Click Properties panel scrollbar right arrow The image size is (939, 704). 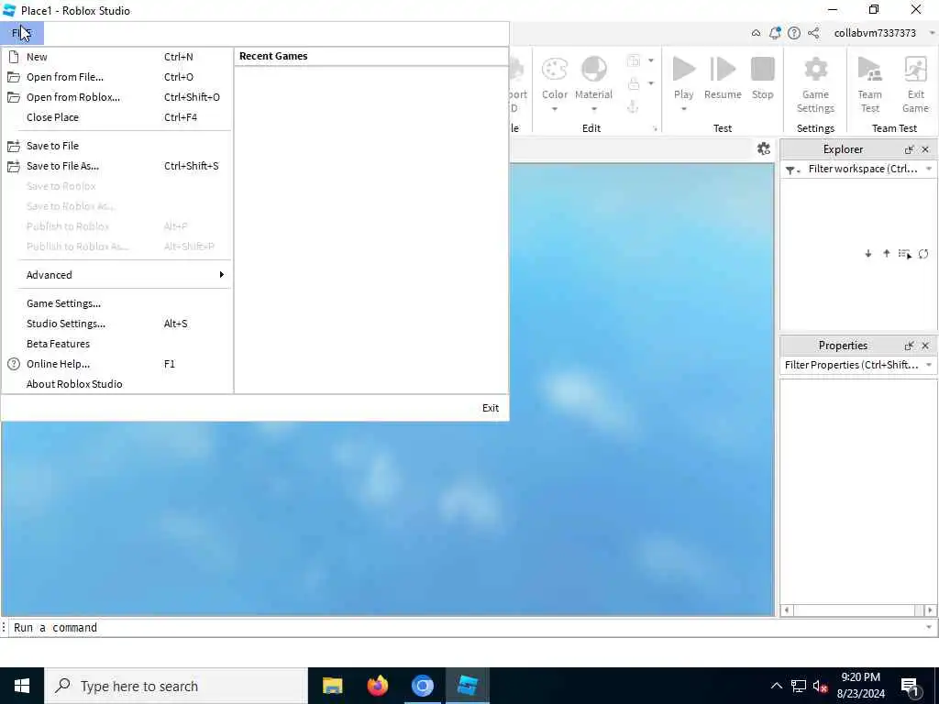click(x=930, y=610)
